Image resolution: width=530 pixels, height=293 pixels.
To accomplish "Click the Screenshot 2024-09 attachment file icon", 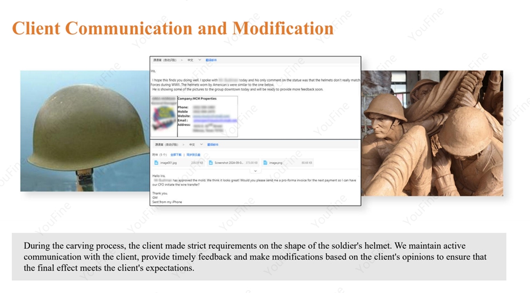I will click(x=211, y=162).
